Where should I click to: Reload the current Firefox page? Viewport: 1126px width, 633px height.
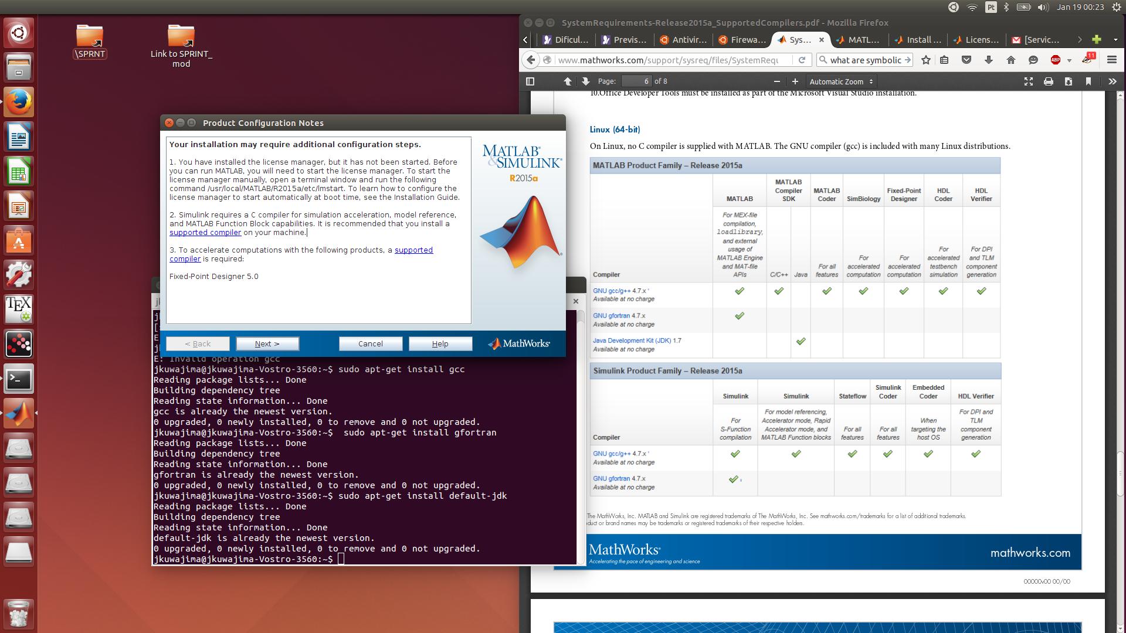802,60
